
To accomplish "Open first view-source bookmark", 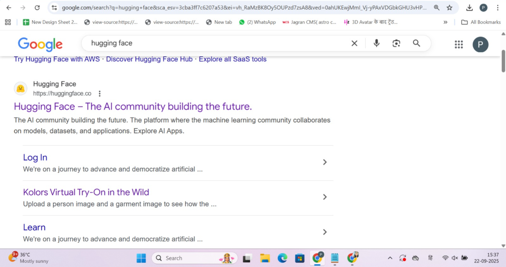I will tap(111, 22).
